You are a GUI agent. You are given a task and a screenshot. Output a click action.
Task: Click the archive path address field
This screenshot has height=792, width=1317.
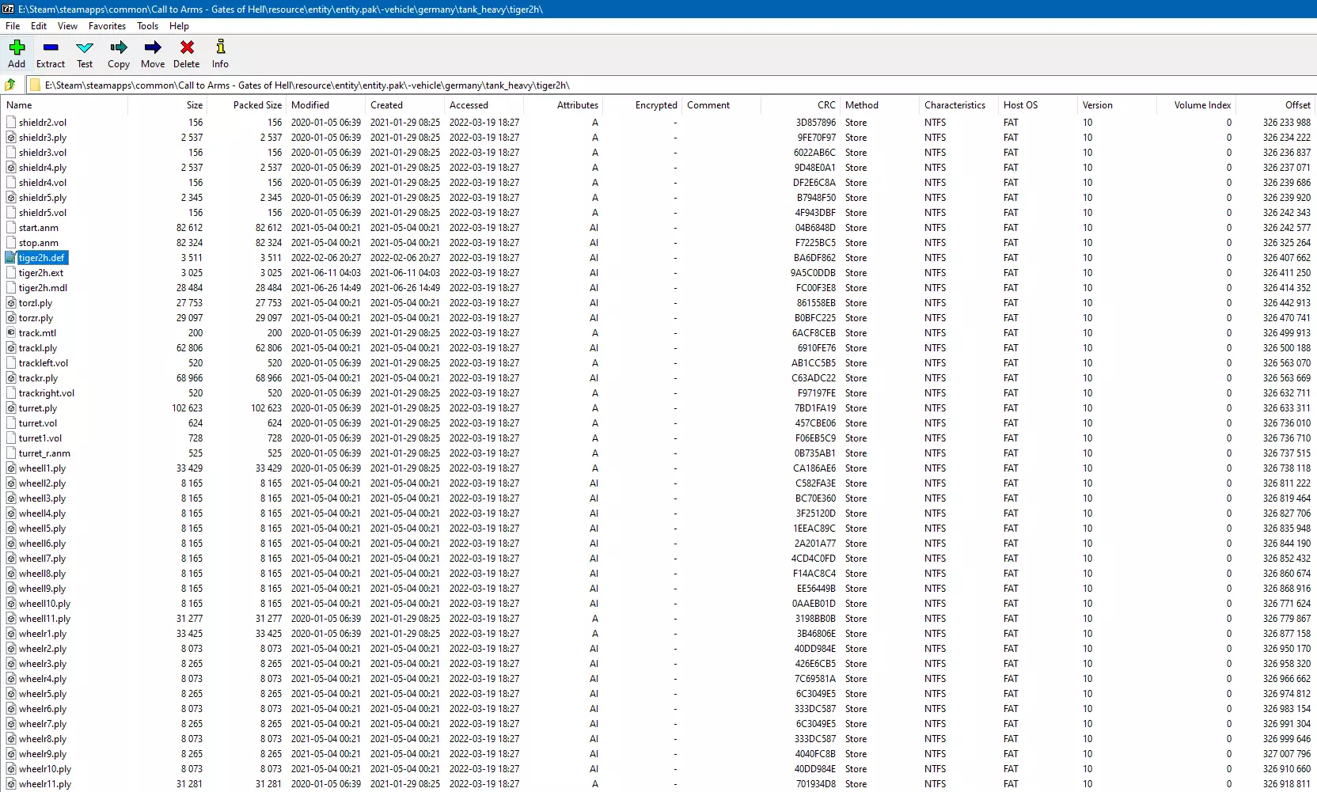(x=671, y=85)
